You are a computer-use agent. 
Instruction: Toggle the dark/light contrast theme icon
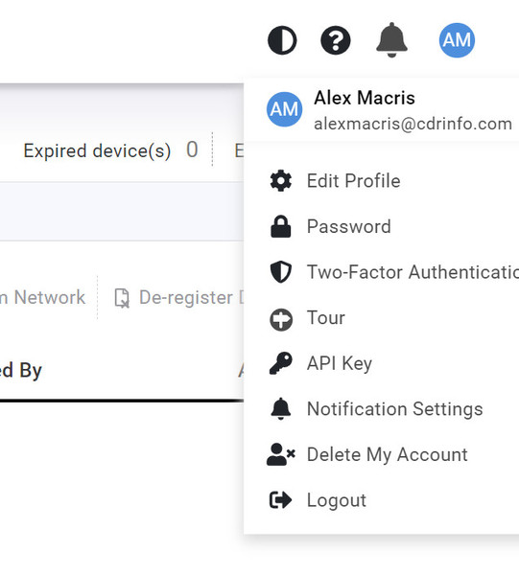[x=282, y=40]
